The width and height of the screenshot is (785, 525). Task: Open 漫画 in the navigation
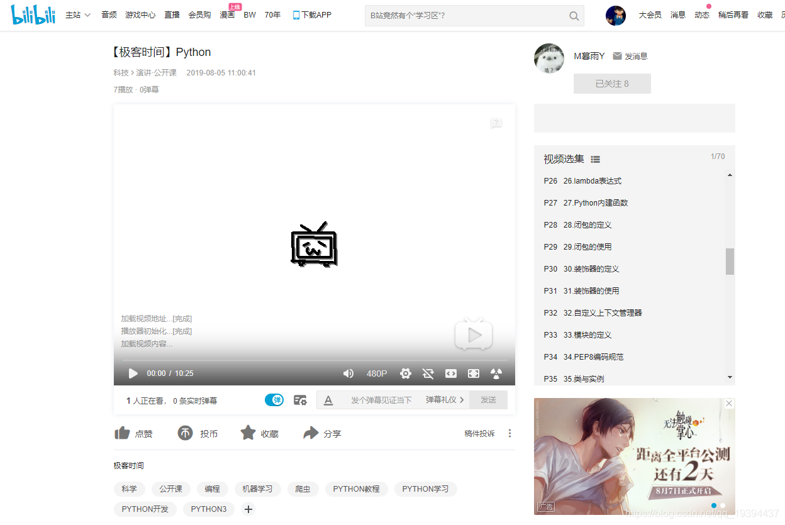point(227,15)
